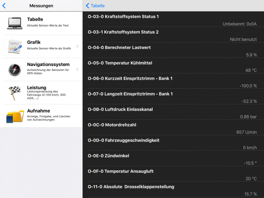The image size is (264, 198).
Task: Click subtitle Aufzeichnung der Sensoren für GPS-Daten
Action: point(48,71)
